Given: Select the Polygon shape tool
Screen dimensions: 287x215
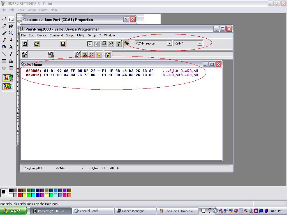Looking at the screenshot, I should 11,61.
